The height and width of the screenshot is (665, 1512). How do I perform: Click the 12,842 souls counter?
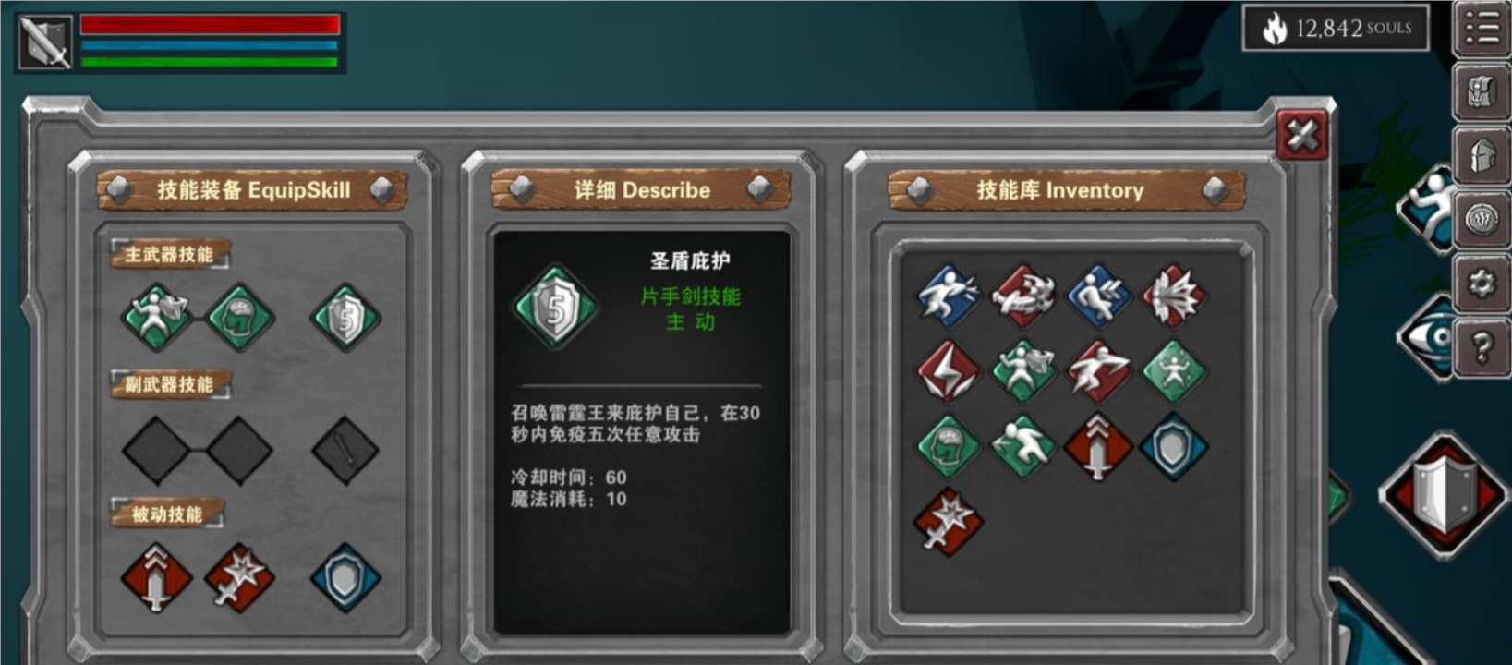(x=1336, y=28)
